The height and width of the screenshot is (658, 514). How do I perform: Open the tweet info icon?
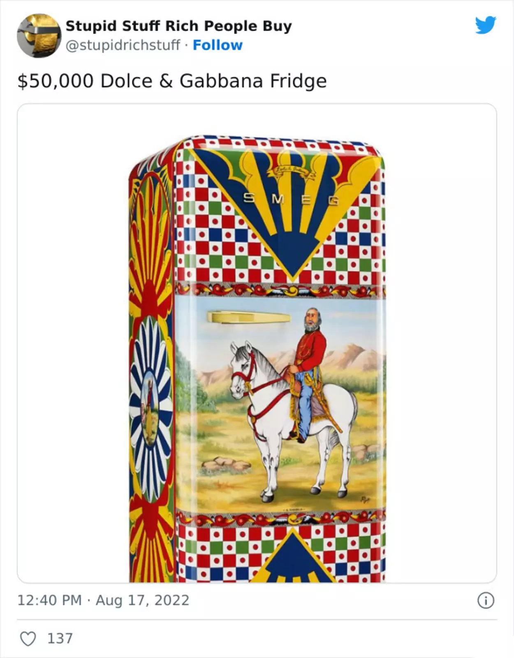click(x=486, y=600)
